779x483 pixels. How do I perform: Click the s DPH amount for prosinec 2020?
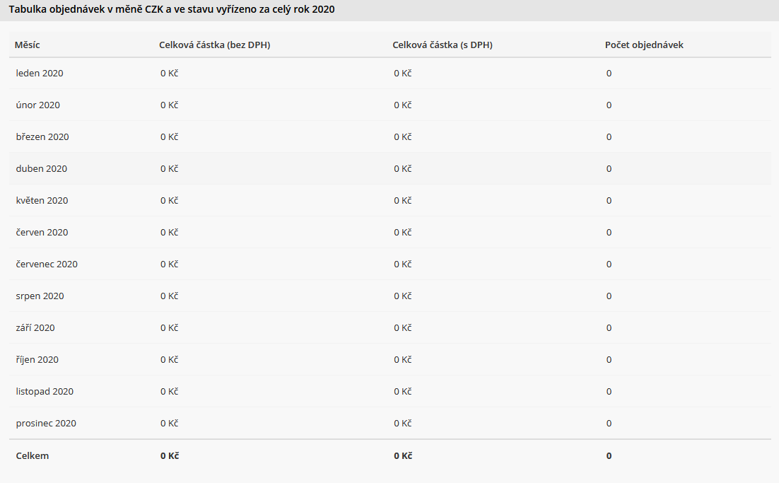point(402,423)
